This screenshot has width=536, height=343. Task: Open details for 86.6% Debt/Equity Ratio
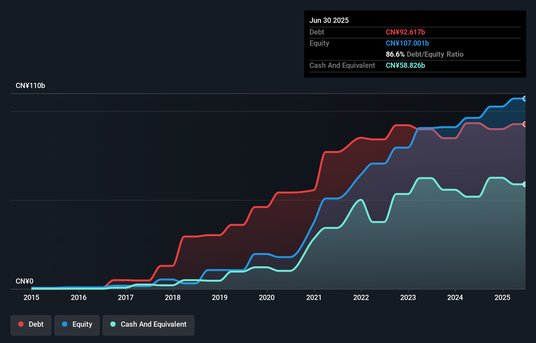pyautogui.click(x=425, y=54)
